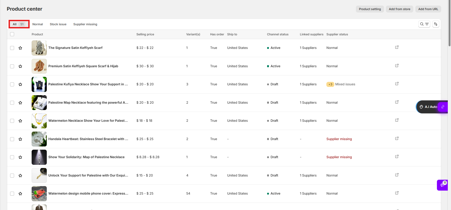
Task: Check the Palestine Map Necklace row checkbox
Action: (12, 103)
